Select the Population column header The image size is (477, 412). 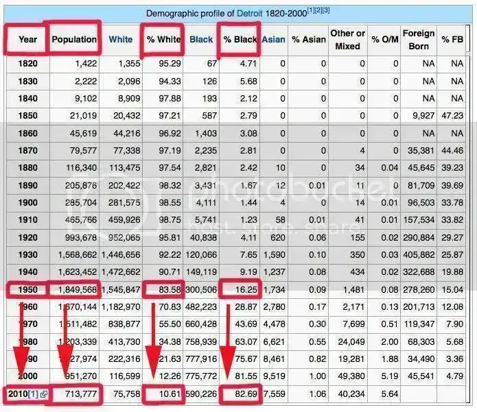74,40
